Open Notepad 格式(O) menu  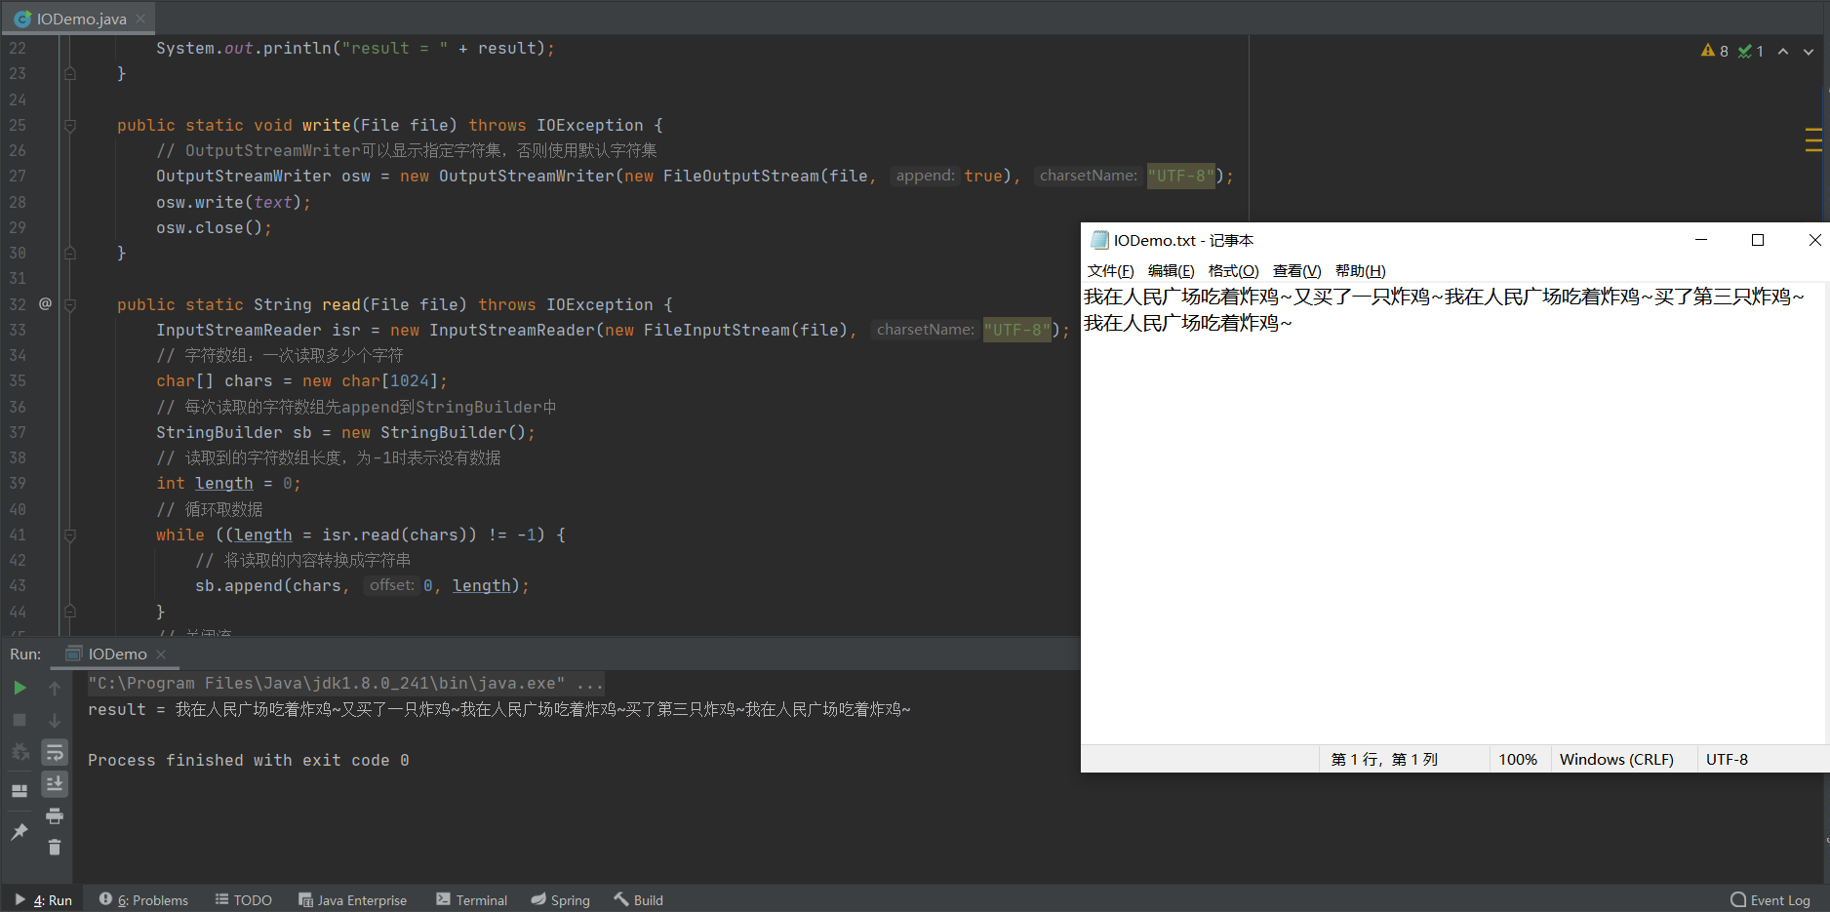coord(1233,271)
